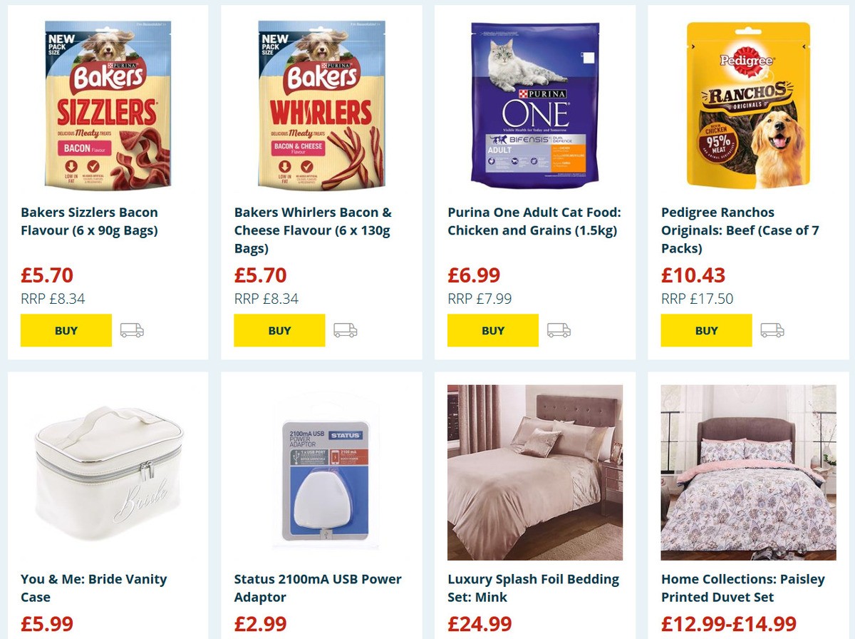Viewport: 855px width, 639px height.
Task: Click the delivery truck icon beside Bakers Sizzlers BUY button
Action: [130, 330]
